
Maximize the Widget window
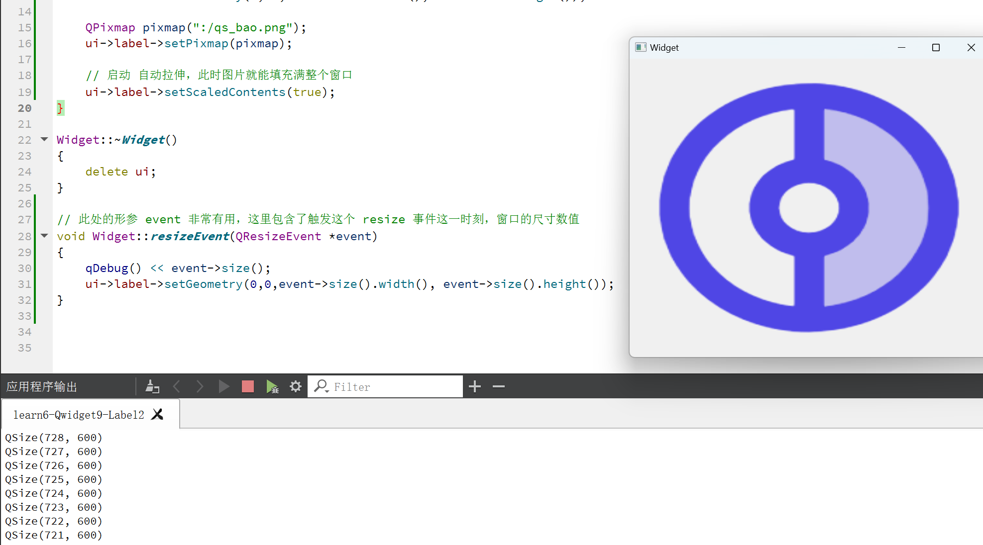click(x=936, y=47)
